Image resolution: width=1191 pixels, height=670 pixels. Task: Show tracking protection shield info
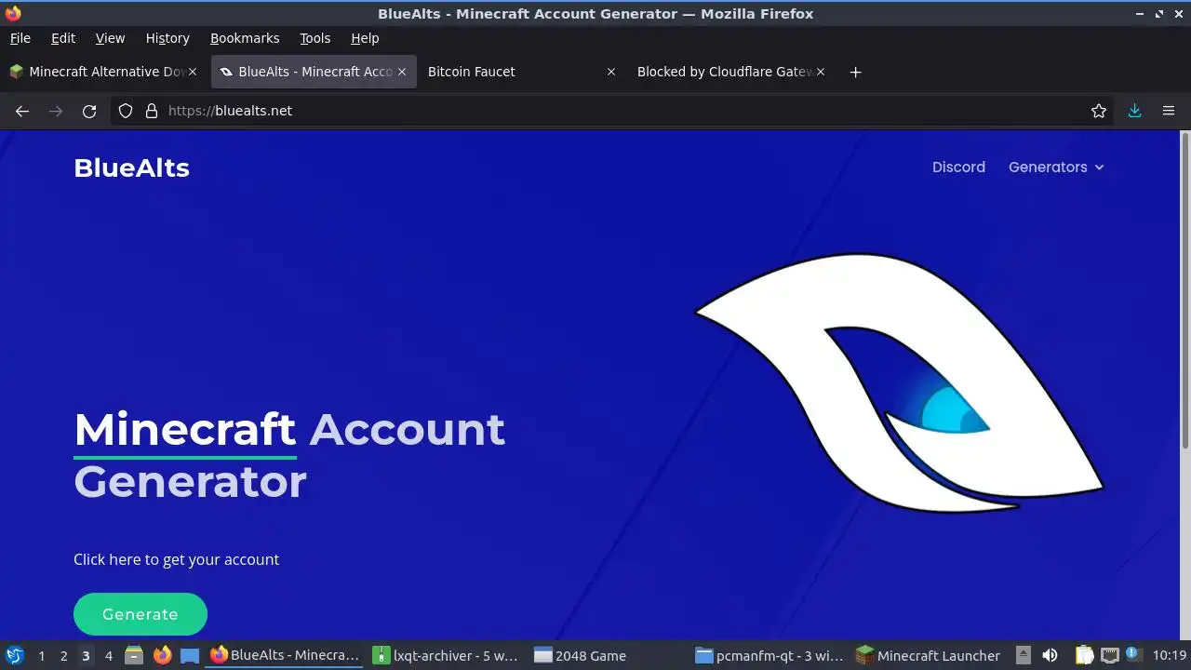tap(126, 111)
